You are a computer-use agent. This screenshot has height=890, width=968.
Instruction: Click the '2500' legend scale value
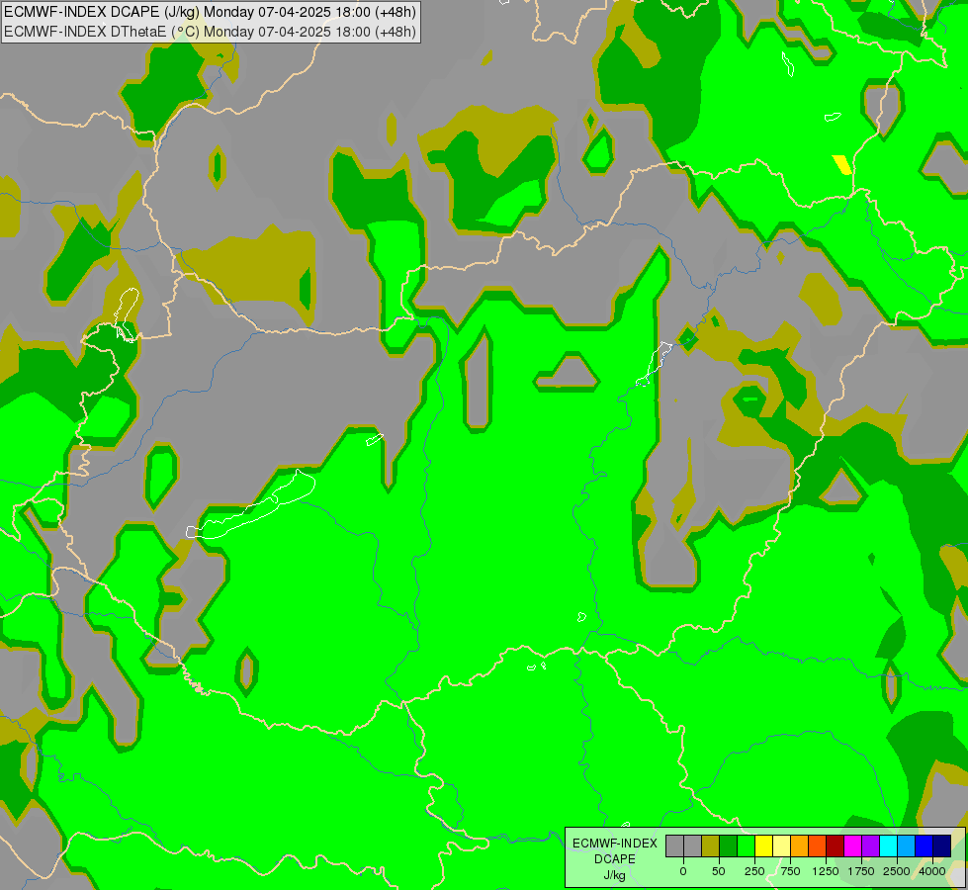pyautogui.click(x=897, y=871)
